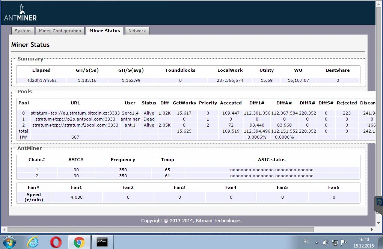Image resolution: width=383 pixels, height=249 pixels.
Task: Click the Frequency column header
Action: (x=123, y=160)
